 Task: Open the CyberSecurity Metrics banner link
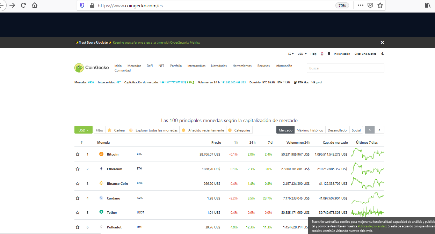click(x=156, y=43)
